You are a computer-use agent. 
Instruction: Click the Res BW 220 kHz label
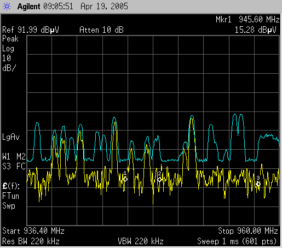pos(31,241)
